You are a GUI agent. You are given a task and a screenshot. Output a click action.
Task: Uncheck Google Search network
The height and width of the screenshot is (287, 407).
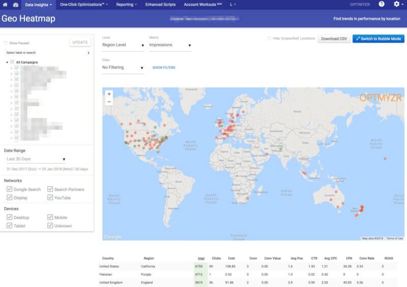tap(9, 189)
